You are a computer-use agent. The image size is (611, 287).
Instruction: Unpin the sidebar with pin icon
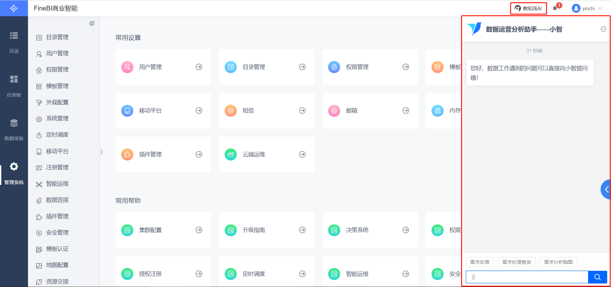[x=92, y=24]
